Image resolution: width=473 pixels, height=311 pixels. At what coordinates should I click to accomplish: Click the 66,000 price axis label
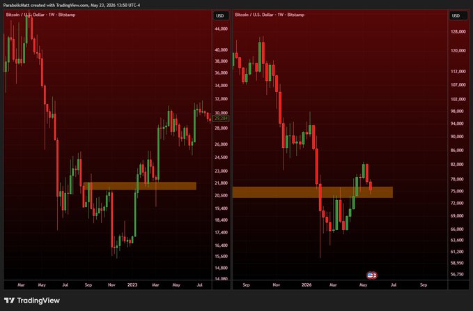457,229
